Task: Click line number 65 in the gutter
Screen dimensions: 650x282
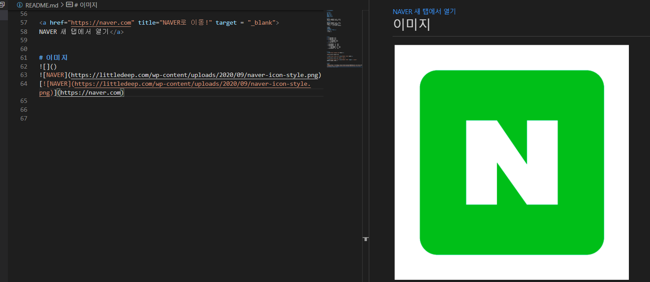Action: click(24, 101)
